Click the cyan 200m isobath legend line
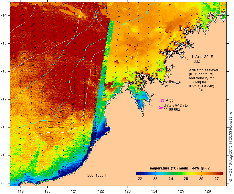234x194 pixels. pos(92,178)
